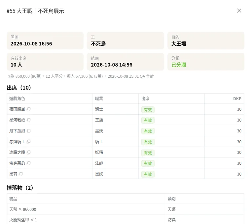Copy the character name 星河戰歌
The height and width of the screenshot is (224, 251).
point(29,120)
